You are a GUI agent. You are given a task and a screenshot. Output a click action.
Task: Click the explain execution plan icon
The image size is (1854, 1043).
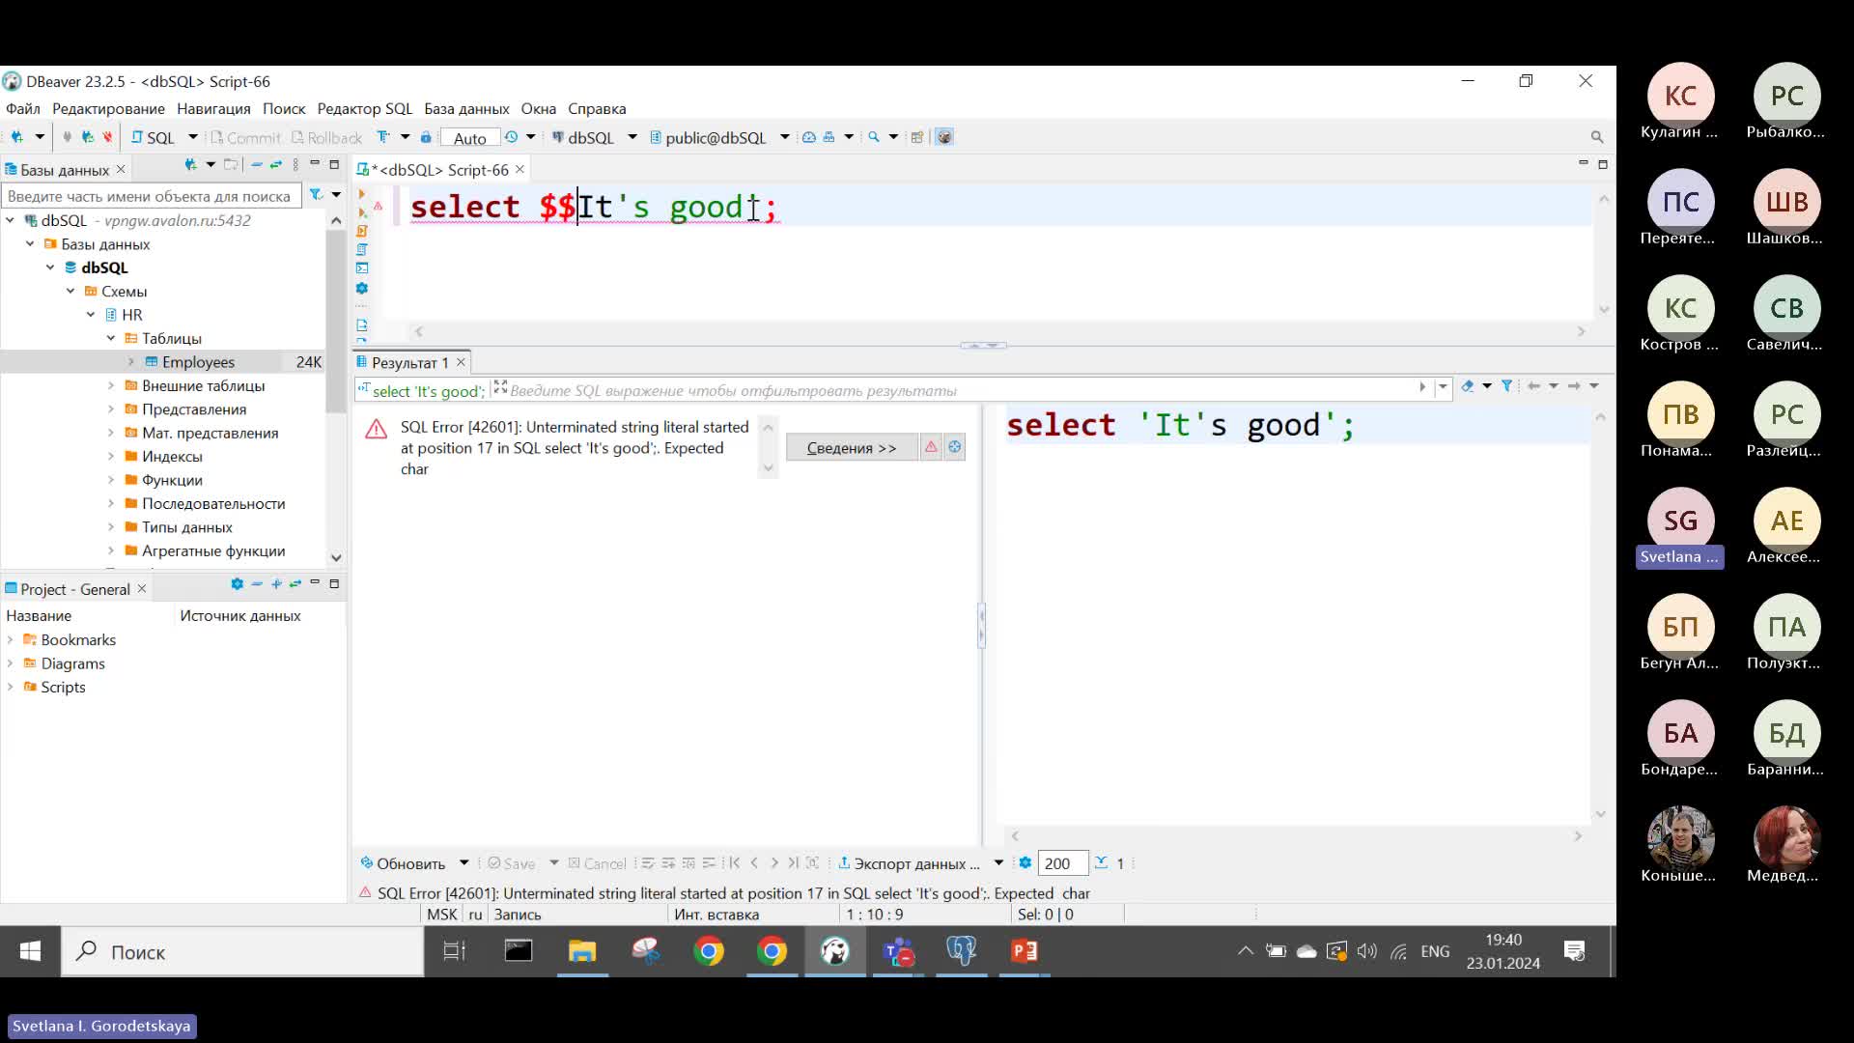(x=362, y=249)
